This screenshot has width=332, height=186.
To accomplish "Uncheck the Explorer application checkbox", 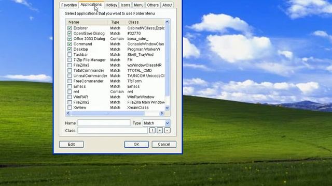I will coord(70,28).
